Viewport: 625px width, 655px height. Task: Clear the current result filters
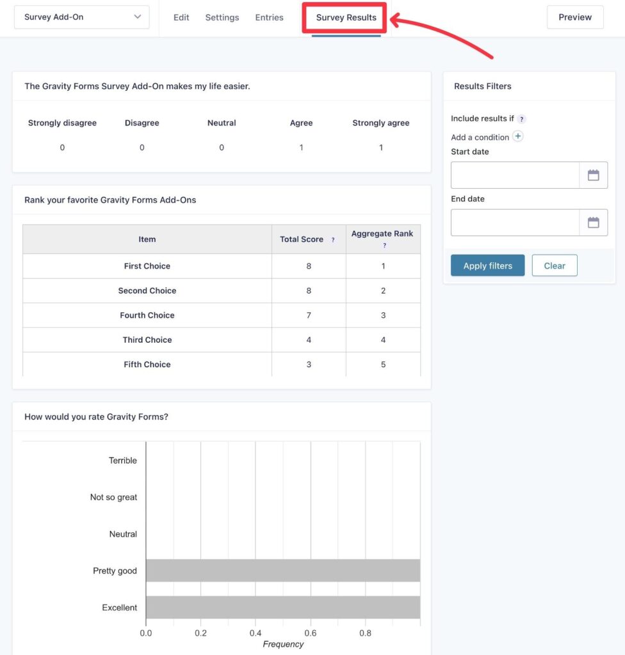point(555,265)
